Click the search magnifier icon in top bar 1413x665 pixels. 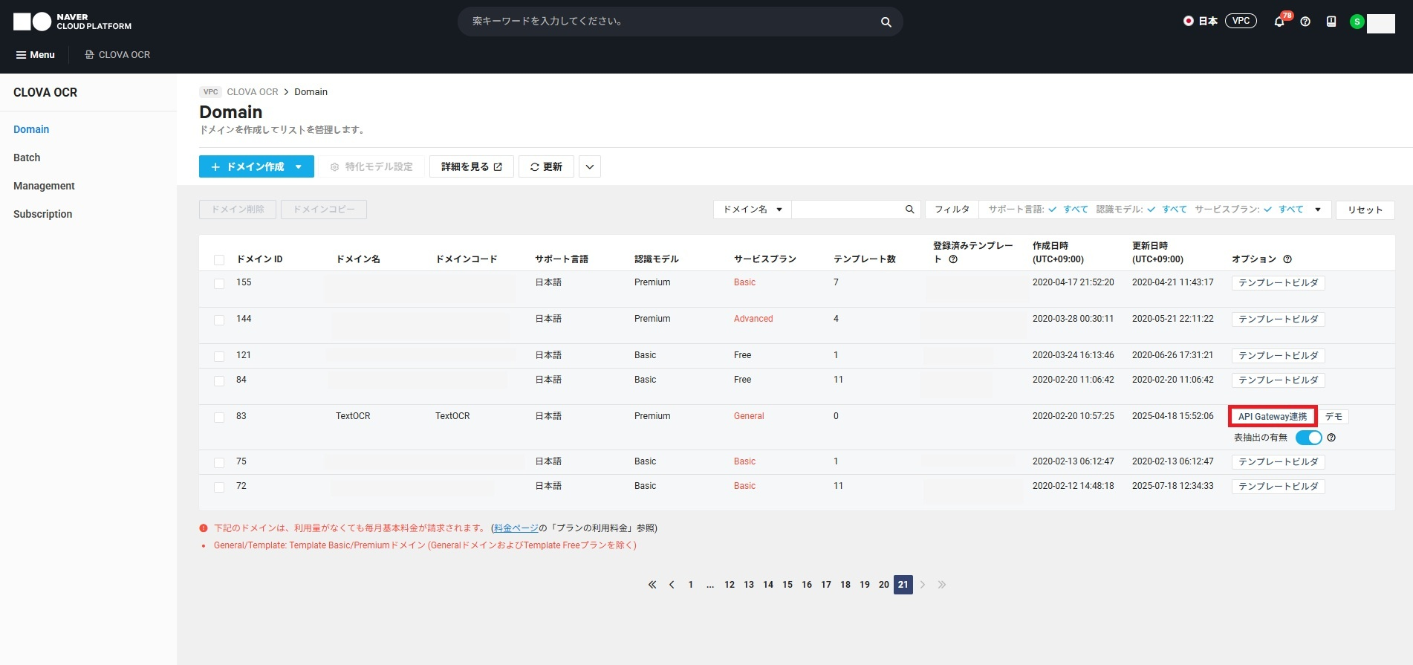click(x=886, y=22)
